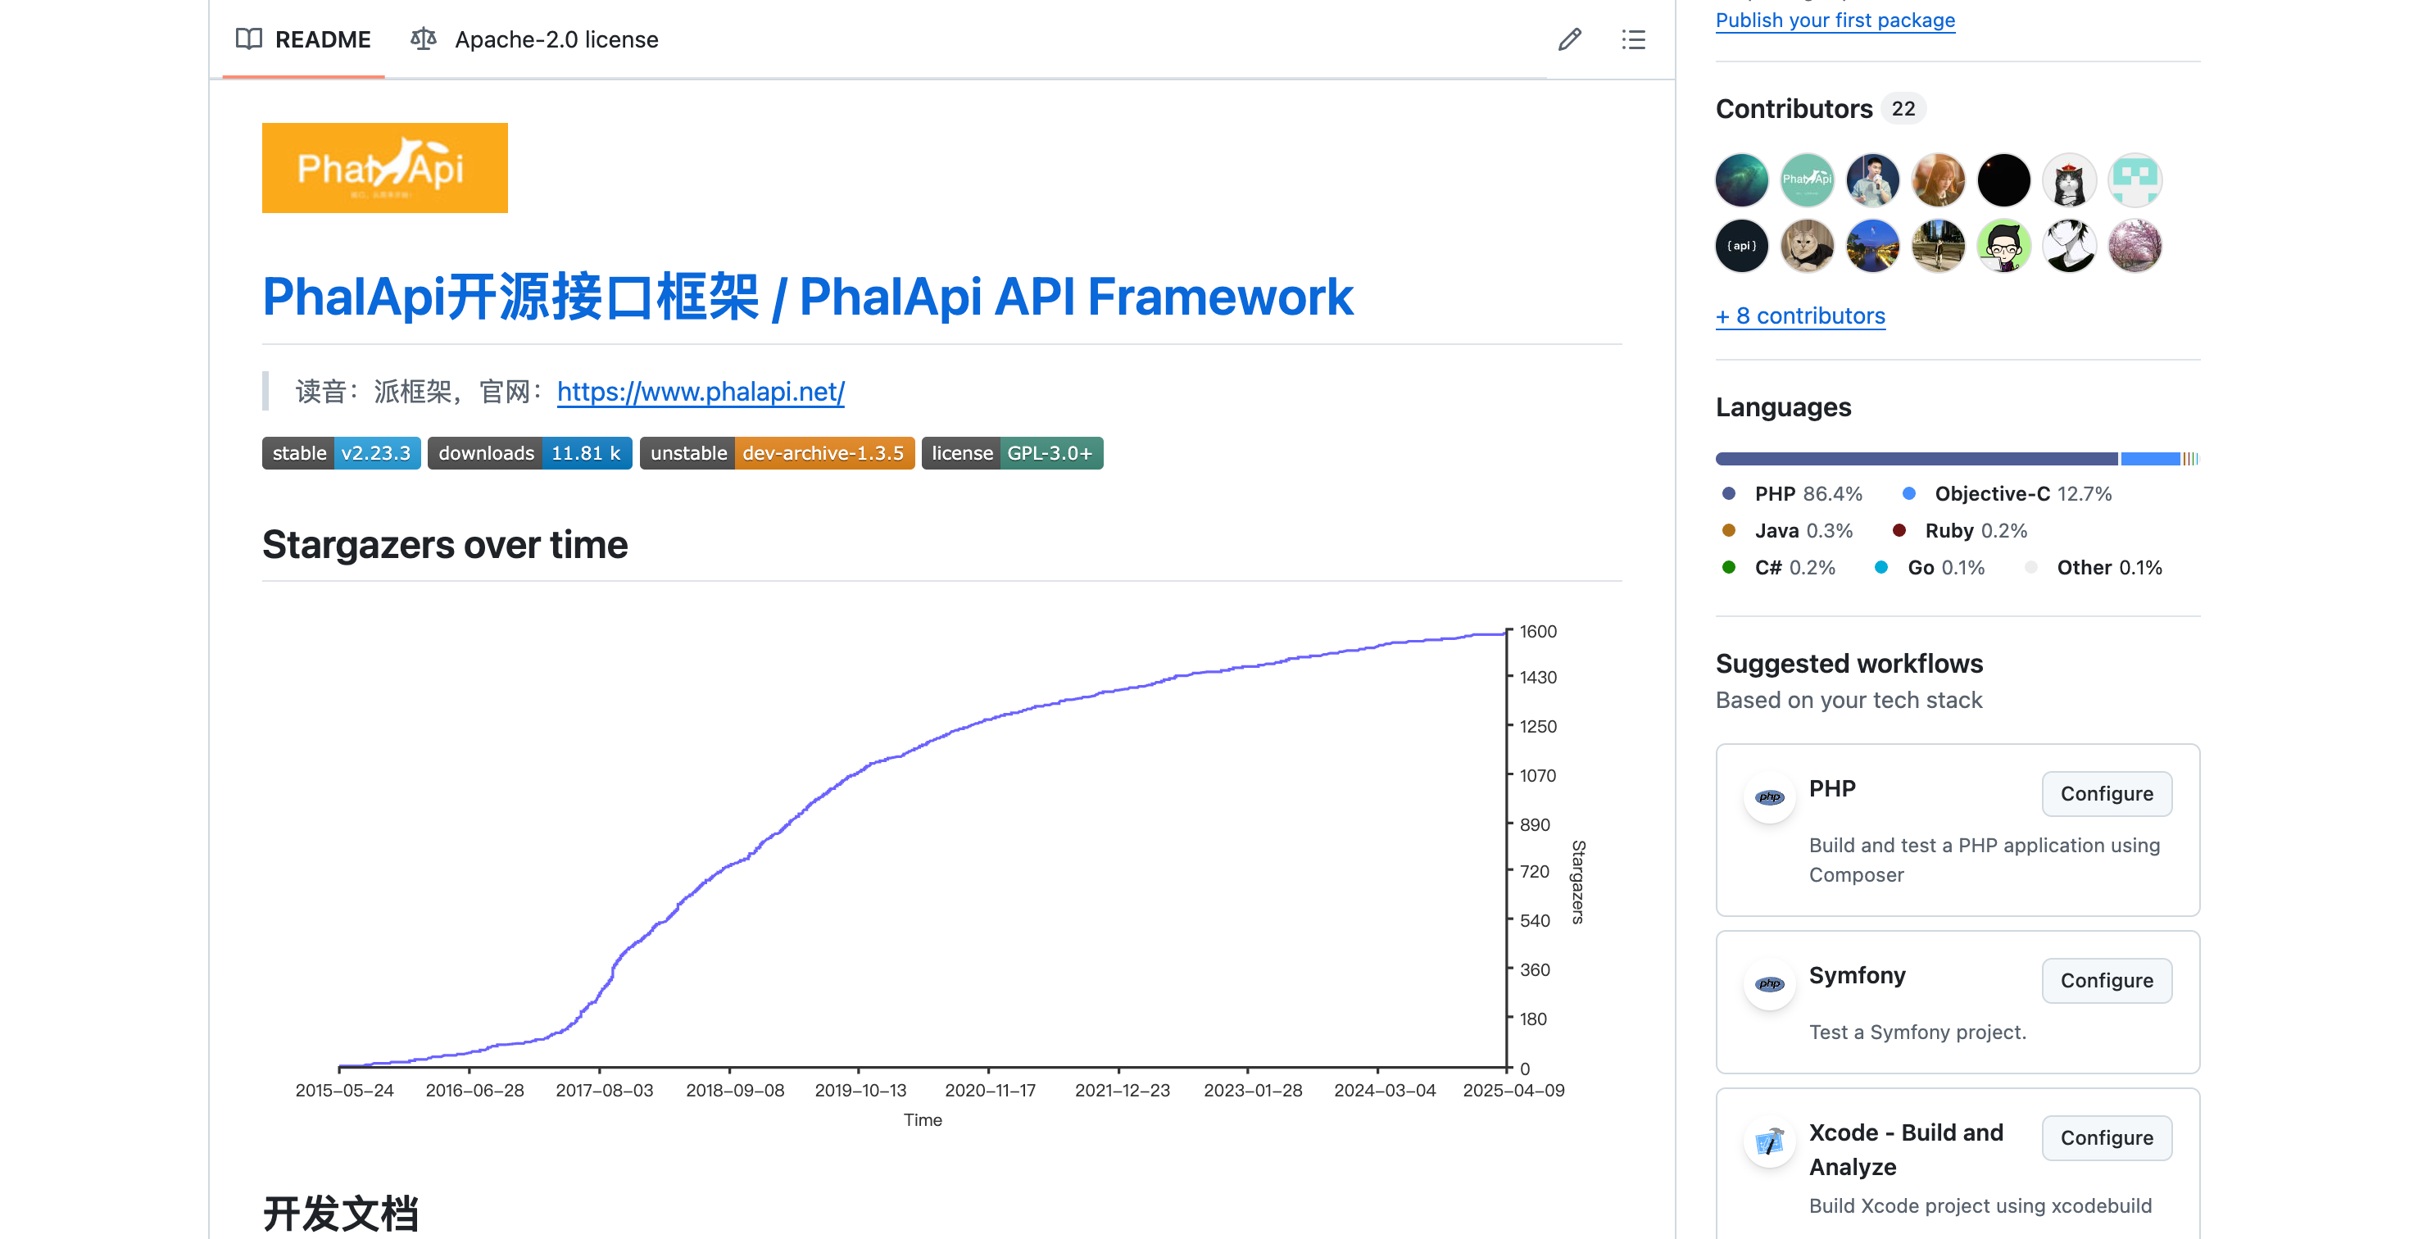Configure the Xcode Build and Analyze workflow
The width and height of the screenshot is (2409, 1239).
[2105, 1137]
